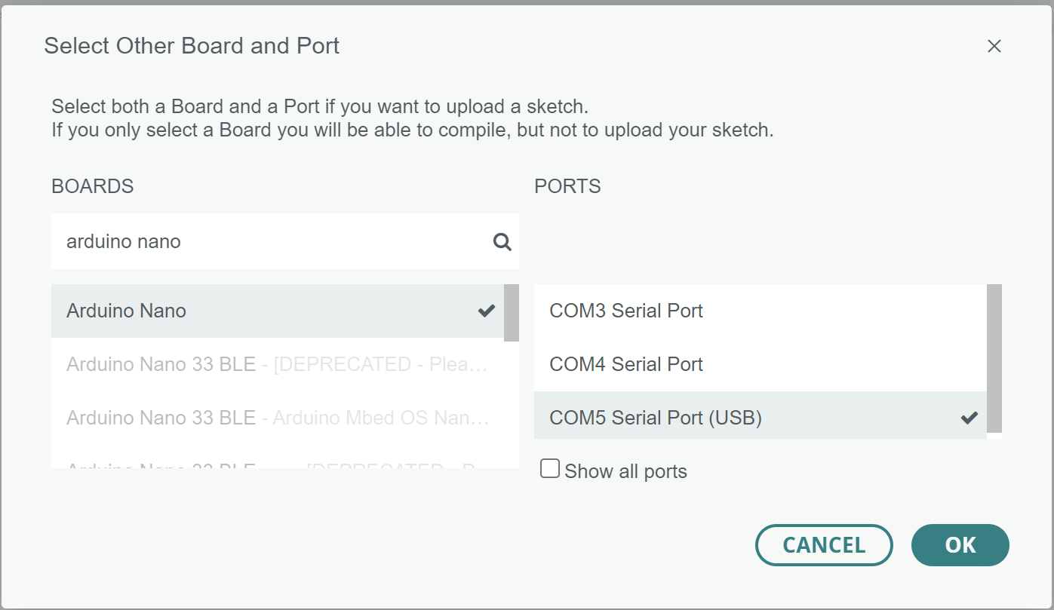Cancel the board and port selection
The width and height of the screenshot is (1054, 610).
824,545
